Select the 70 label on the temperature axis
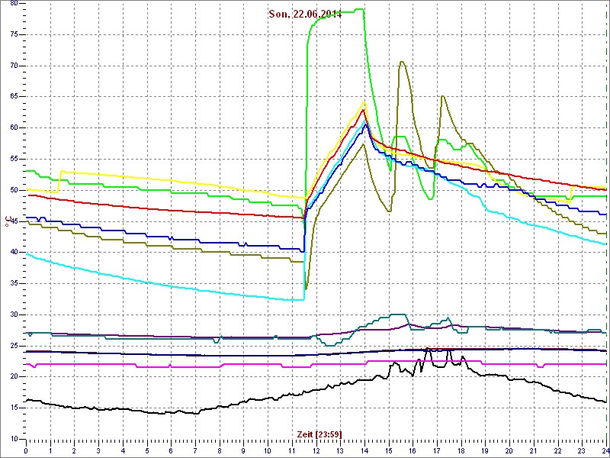Viewport: 610px width, 458px height. 13,66
